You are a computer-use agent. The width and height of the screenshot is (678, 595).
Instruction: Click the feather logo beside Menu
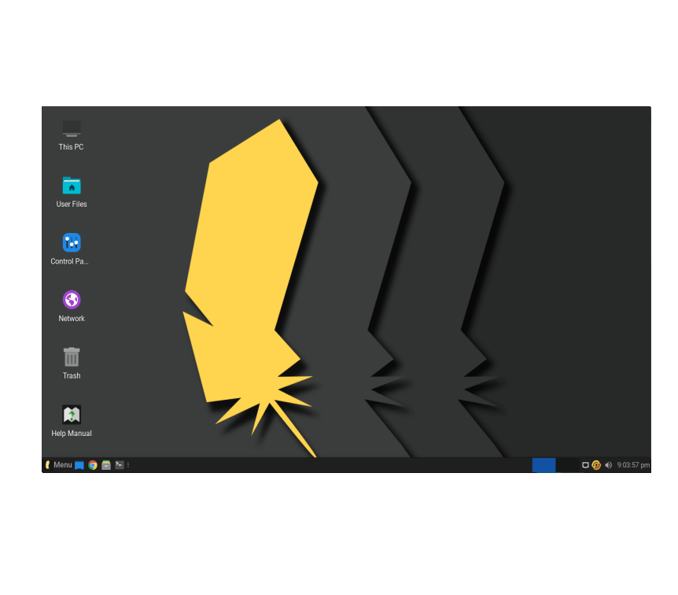[48, 465]
